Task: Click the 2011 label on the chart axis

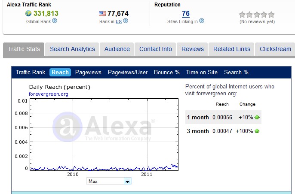Action: point(147,174)
